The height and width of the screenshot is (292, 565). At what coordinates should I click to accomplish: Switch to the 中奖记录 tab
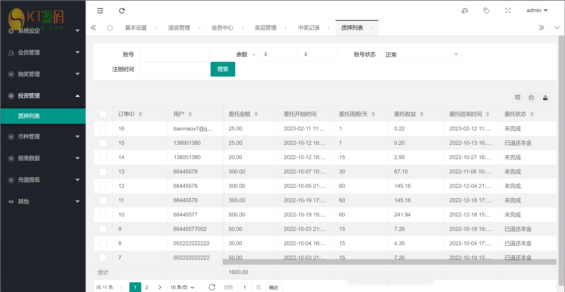click(309, 28)
